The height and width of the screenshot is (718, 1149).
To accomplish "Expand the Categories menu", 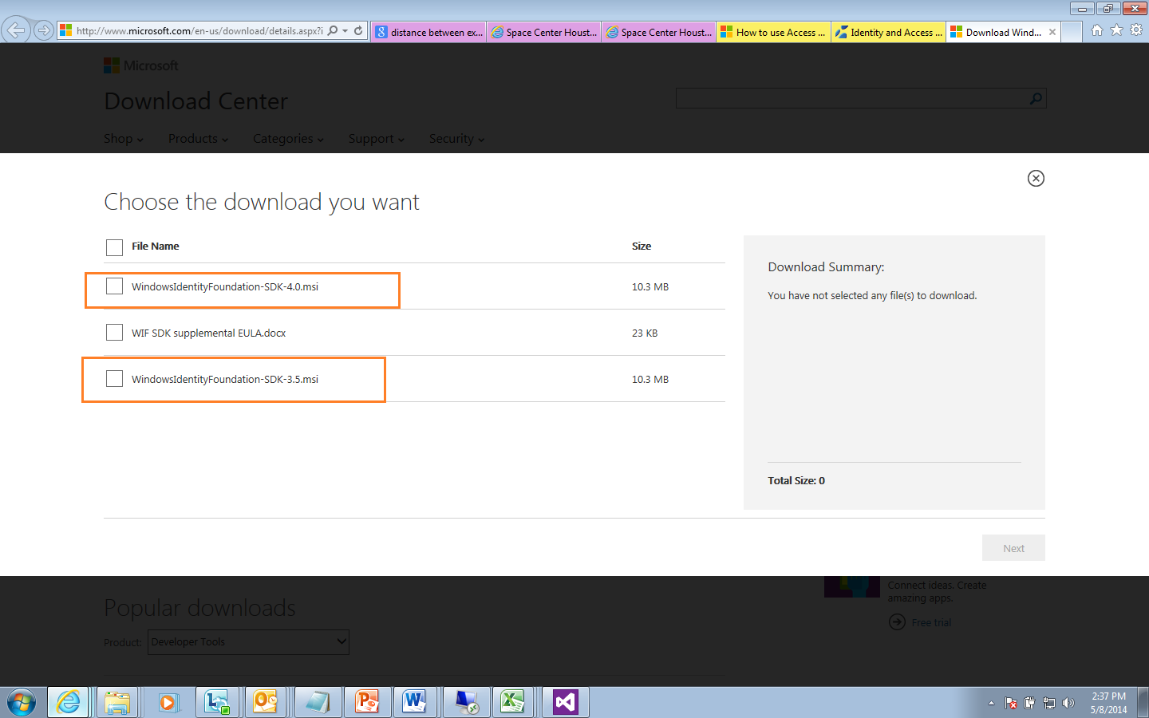I will tap(288, 139).
